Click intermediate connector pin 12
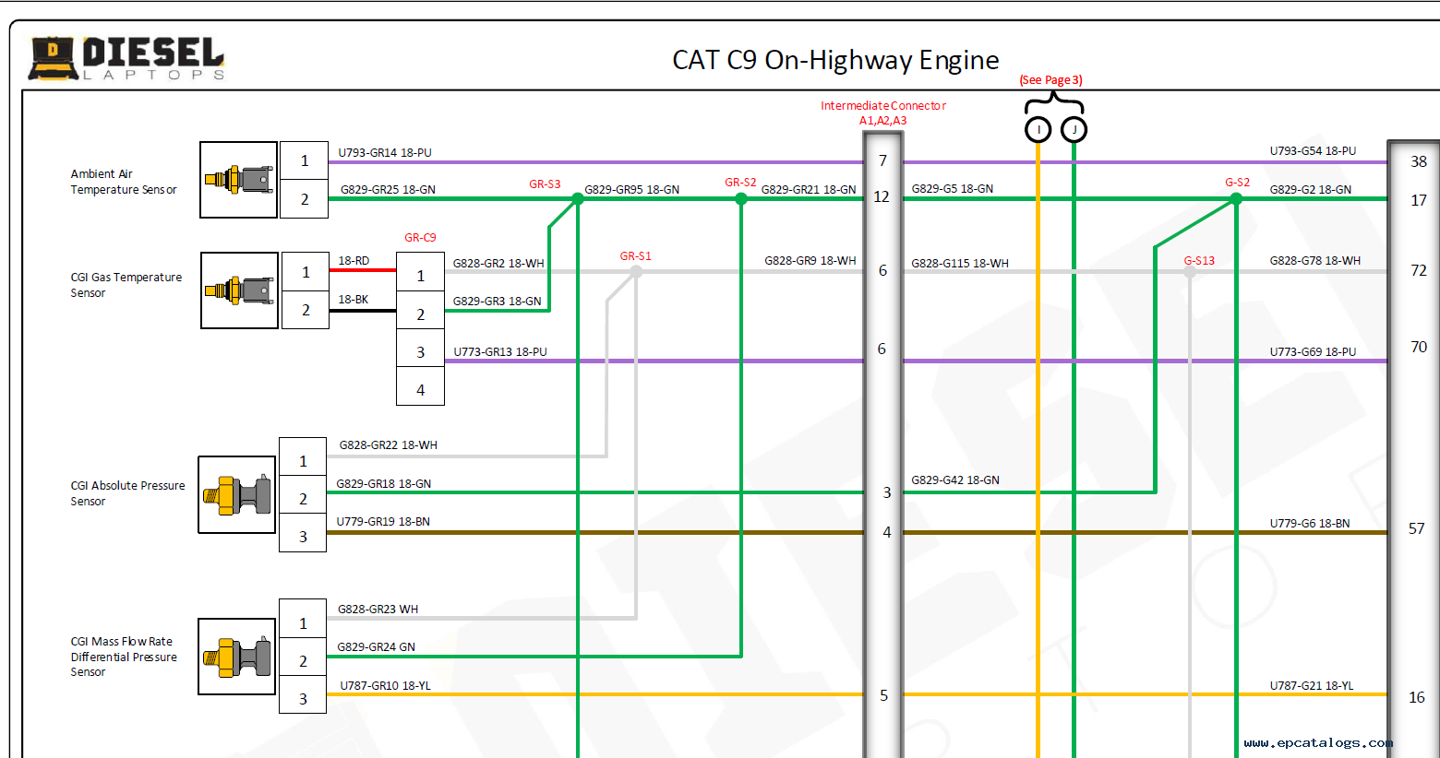The width and height of the screenshot is (1440, 758). (x=882, y=197)
